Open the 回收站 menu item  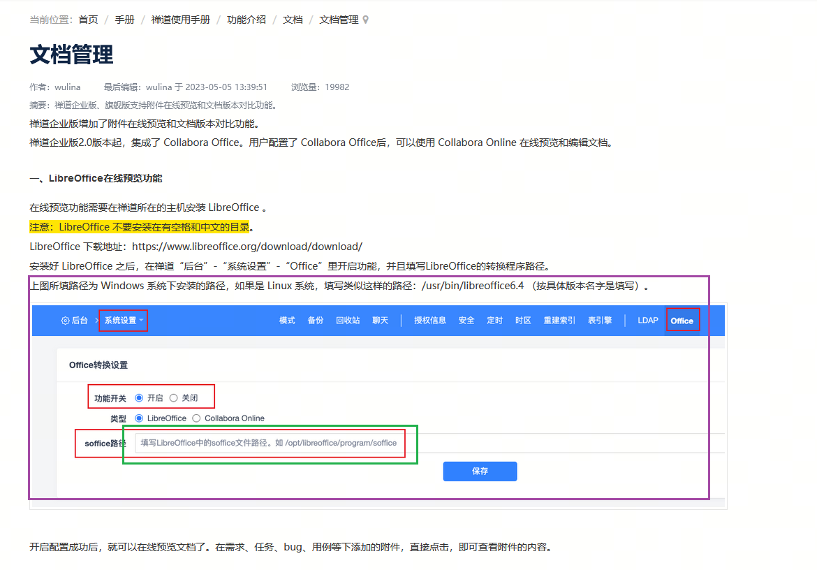tap(348, 321)
